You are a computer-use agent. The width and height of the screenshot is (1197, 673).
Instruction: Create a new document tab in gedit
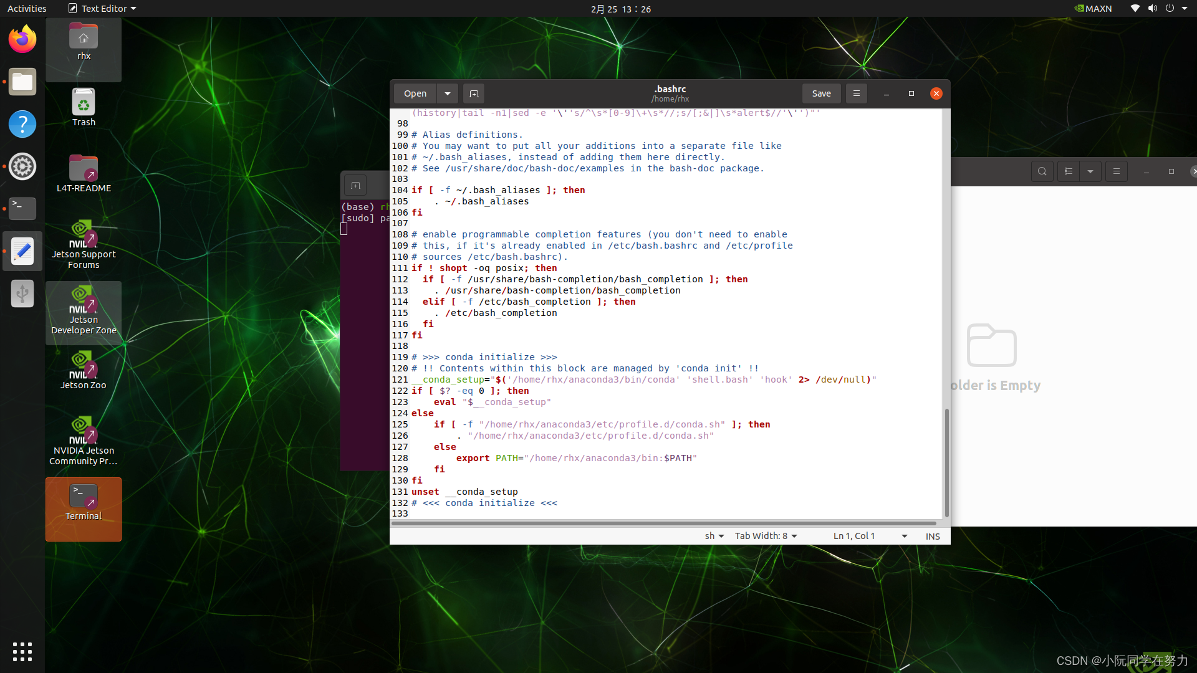pos(474,93)
